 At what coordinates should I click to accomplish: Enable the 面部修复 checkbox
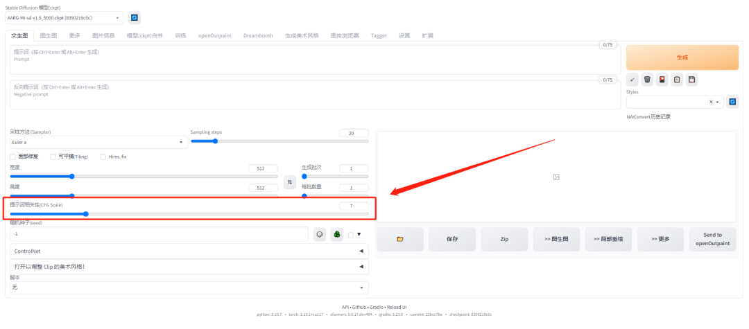click(13, 157)
